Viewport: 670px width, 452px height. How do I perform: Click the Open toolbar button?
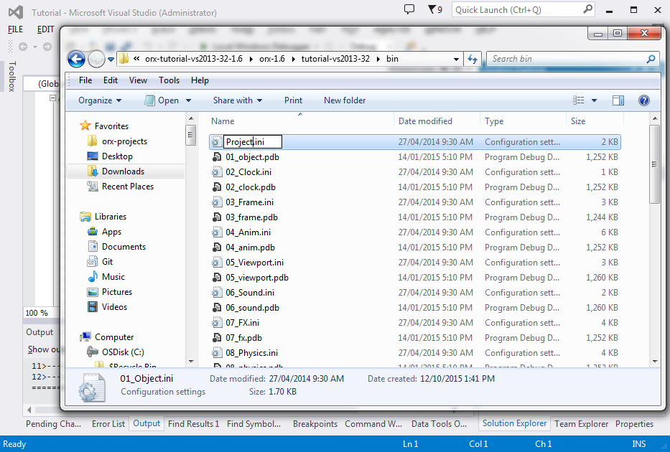pos(162,100)
